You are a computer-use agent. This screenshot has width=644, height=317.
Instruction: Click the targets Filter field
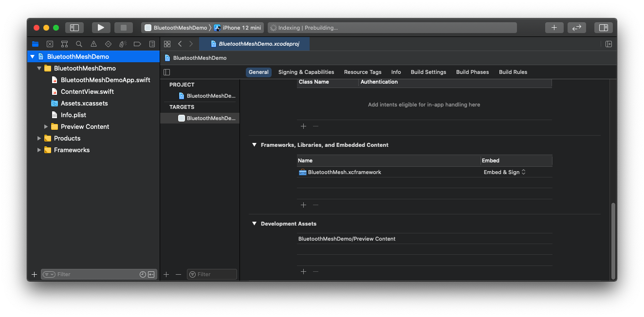tap(212, 274)
